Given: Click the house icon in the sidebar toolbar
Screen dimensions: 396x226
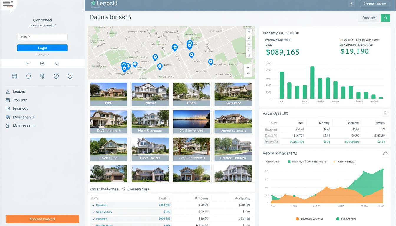Looking at the screenshot, I should click(42, 63).
